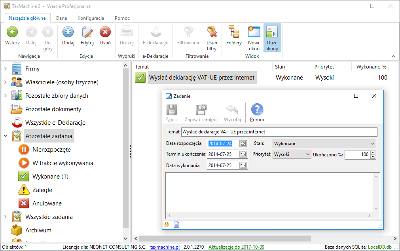Click the Dodaj add icon

click(x=68, y=32)
